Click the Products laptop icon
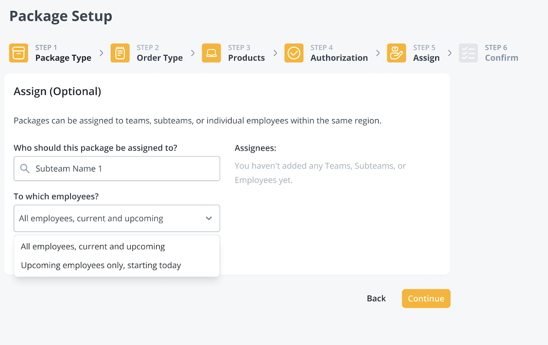This screenshot has height=345, width=548. (211, 53)
